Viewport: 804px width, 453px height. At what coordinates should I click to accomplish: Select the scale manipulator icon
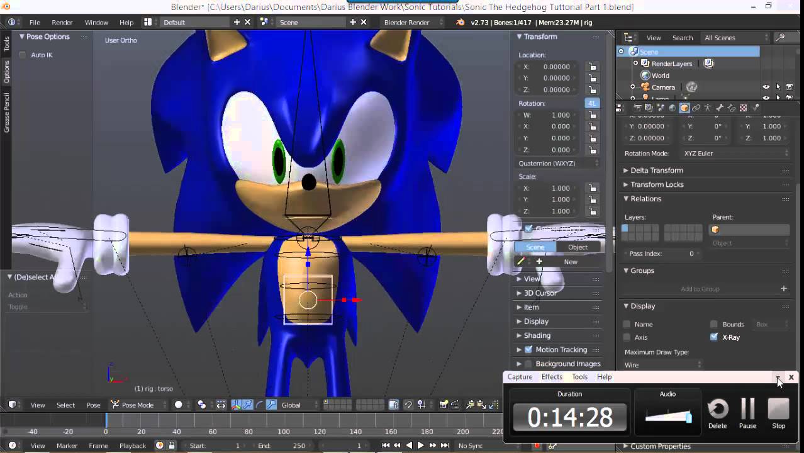pos(271,405)
